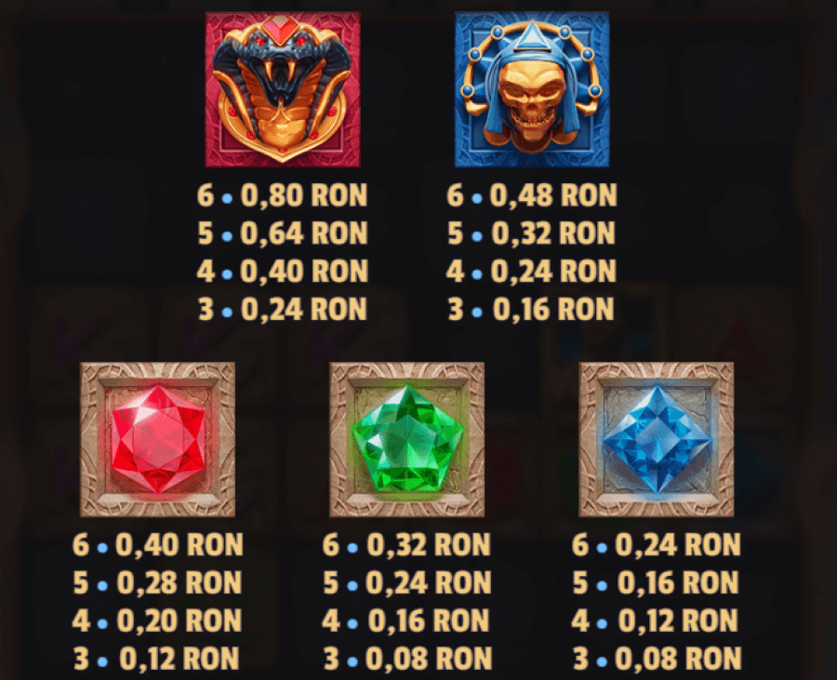The image size is (837, 680).
Task: Click the ruby's 3 symbols 0,12 RON payout
Action: [157, 659]
